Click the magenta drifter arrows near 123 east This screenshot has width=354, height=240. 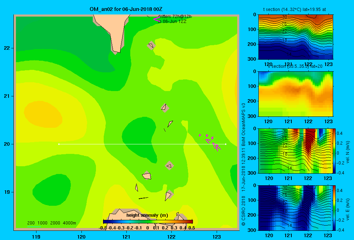210,142
